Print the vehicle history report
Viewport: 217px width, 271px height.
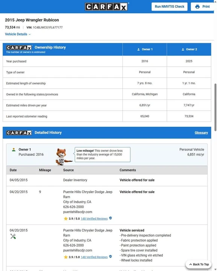(202, 6)
